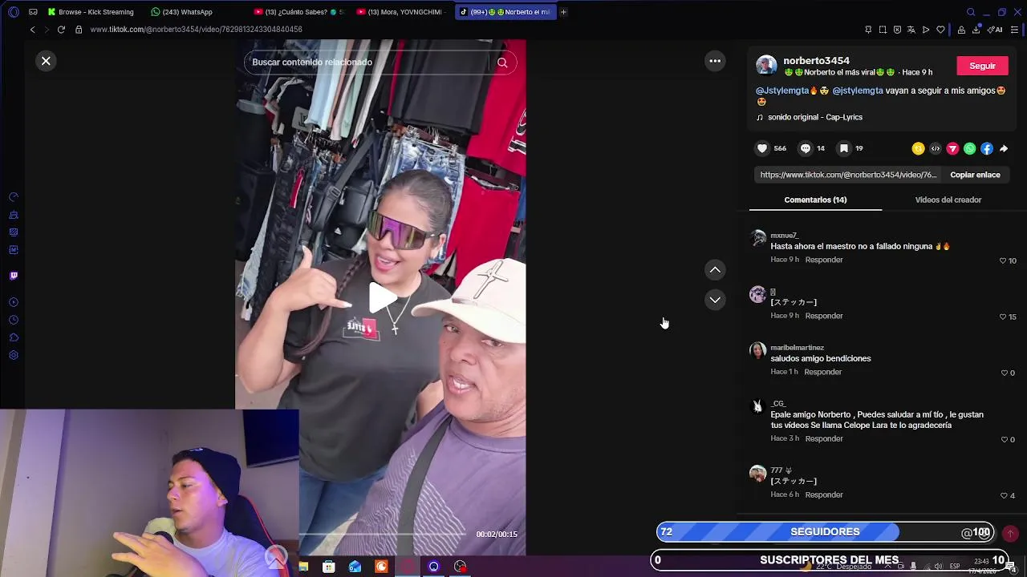Send video to friends via red icon
This screenshot has height=577, width=1027.
click(x=952, y=148)
